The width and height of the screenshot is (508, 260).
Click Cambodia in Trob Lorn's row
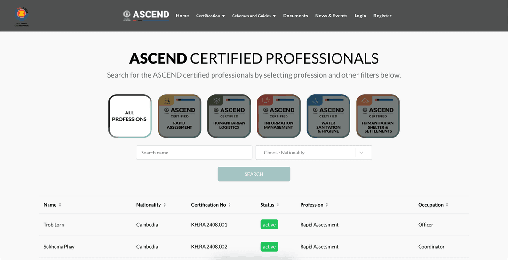pyautogui.click(x=147, y=225)
